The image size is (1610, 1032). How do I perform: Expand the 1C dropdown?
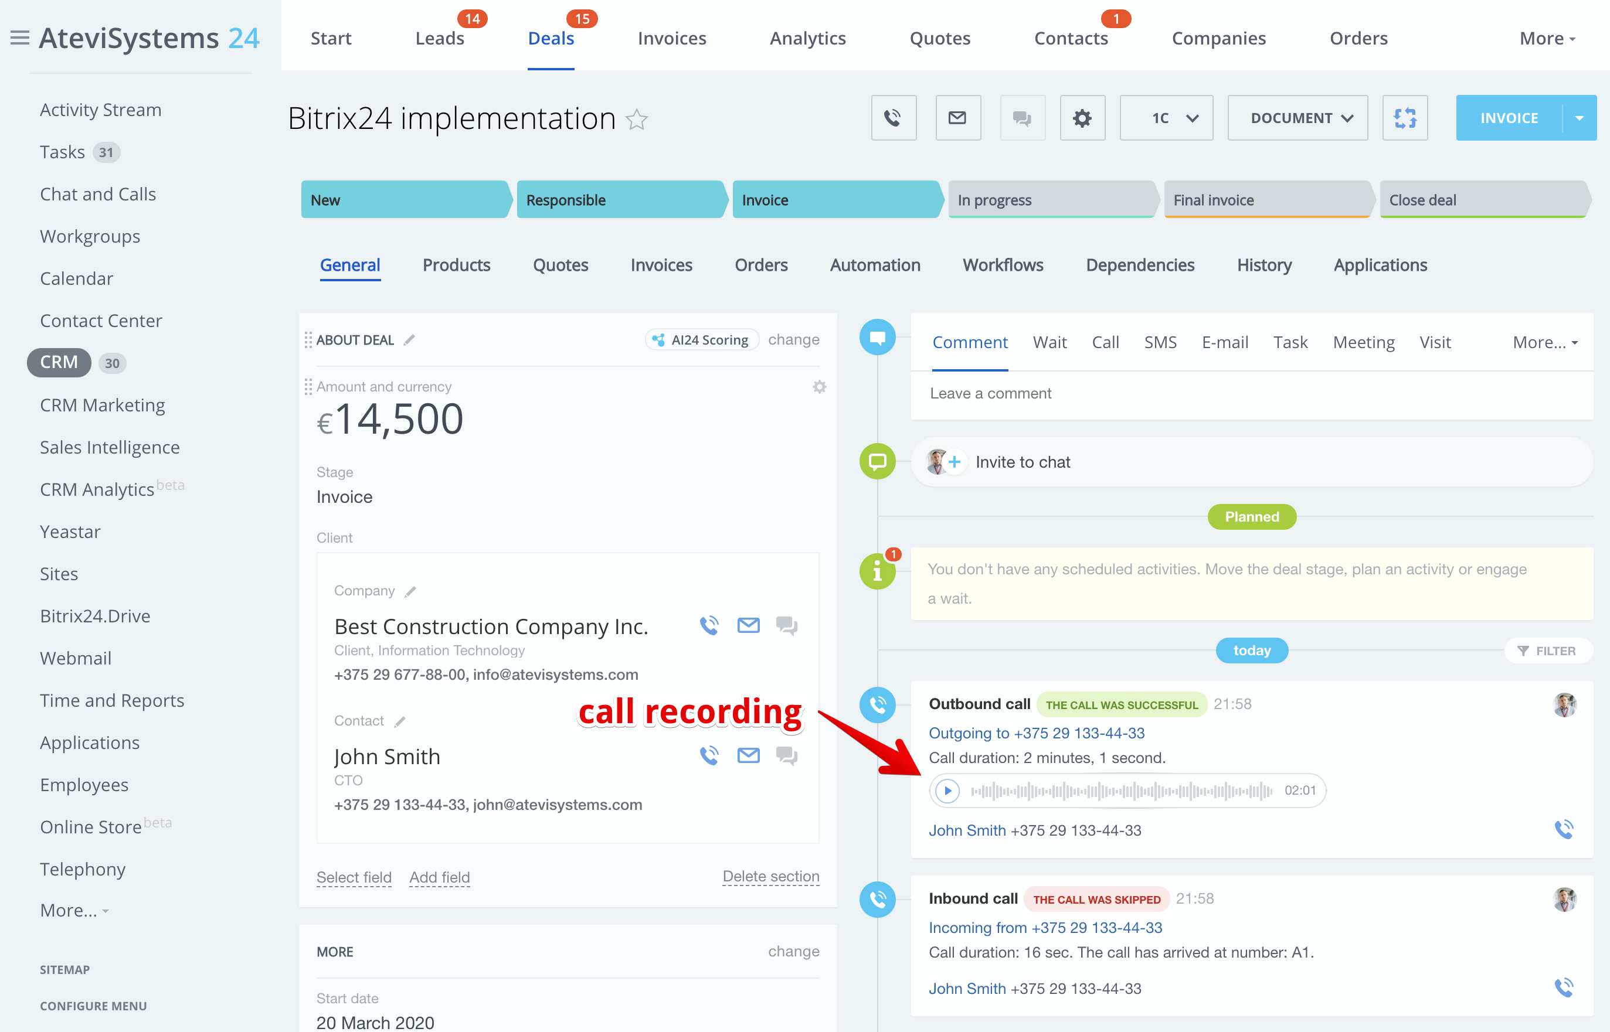(1166, 118)
